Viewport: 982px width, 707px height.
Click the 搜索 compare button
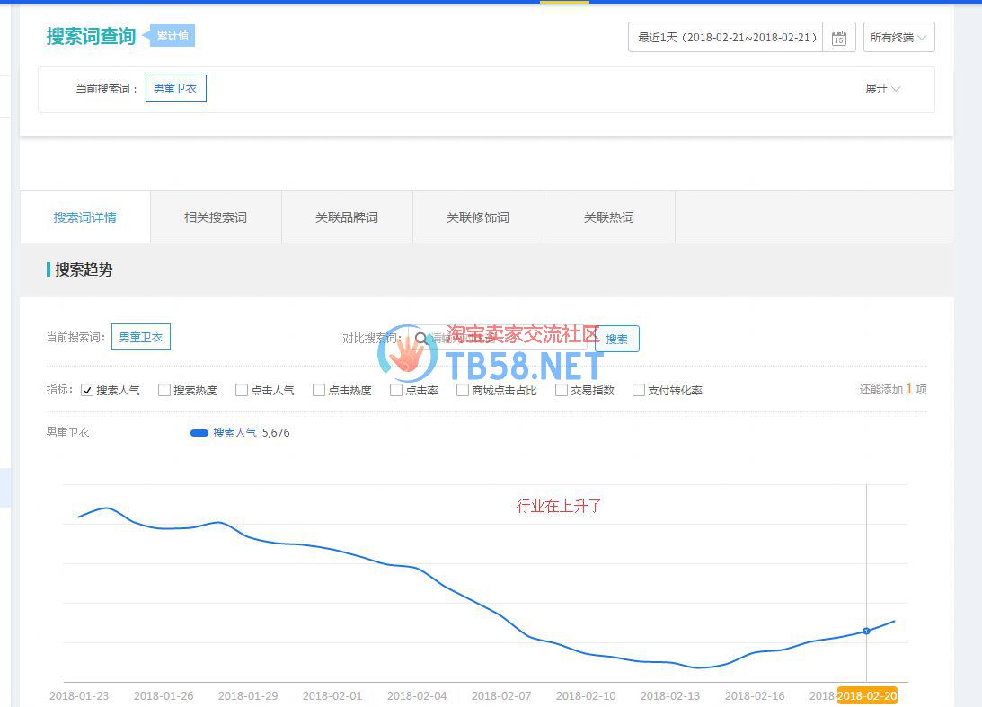click(617, 339)
